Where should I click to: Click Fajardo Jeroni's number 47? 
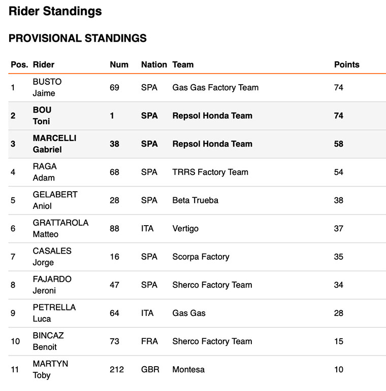coord(114,285)
